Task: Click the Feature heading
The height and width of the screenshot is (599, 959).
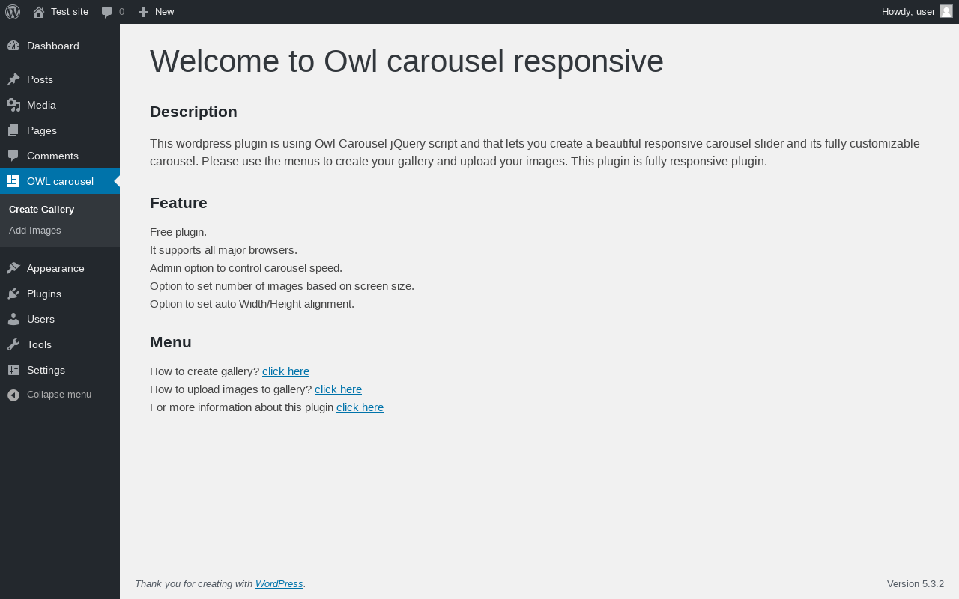Action: pos(178,203)
